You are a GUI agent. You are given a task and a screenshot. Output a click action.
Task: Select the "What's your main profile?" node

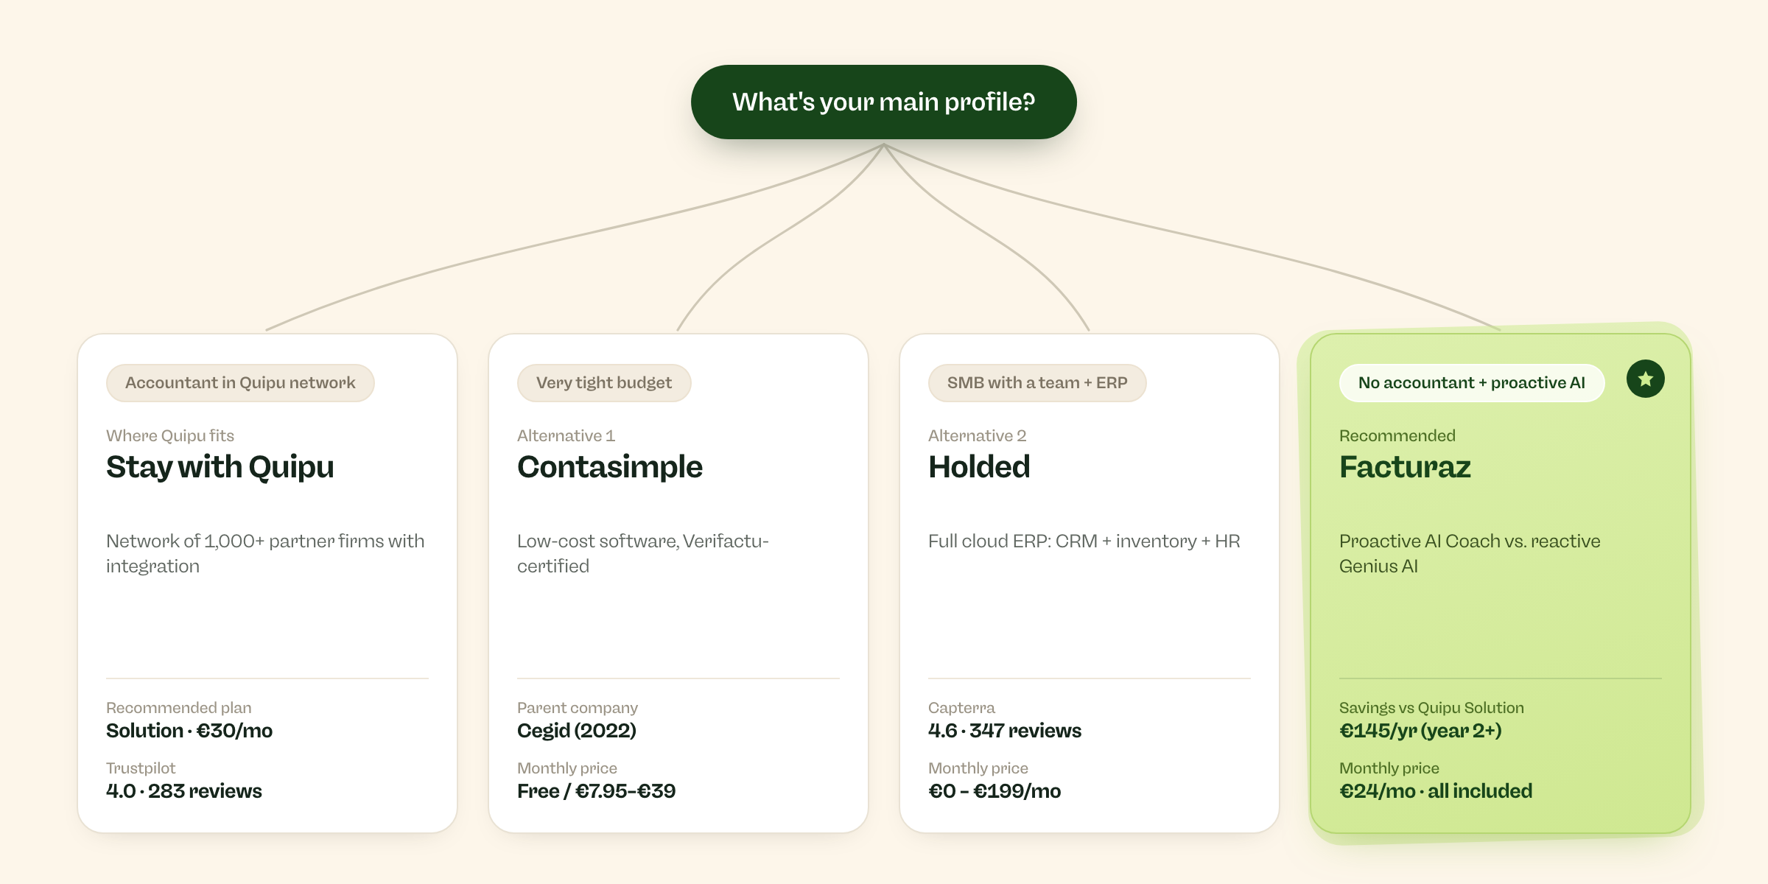point(883,102)
